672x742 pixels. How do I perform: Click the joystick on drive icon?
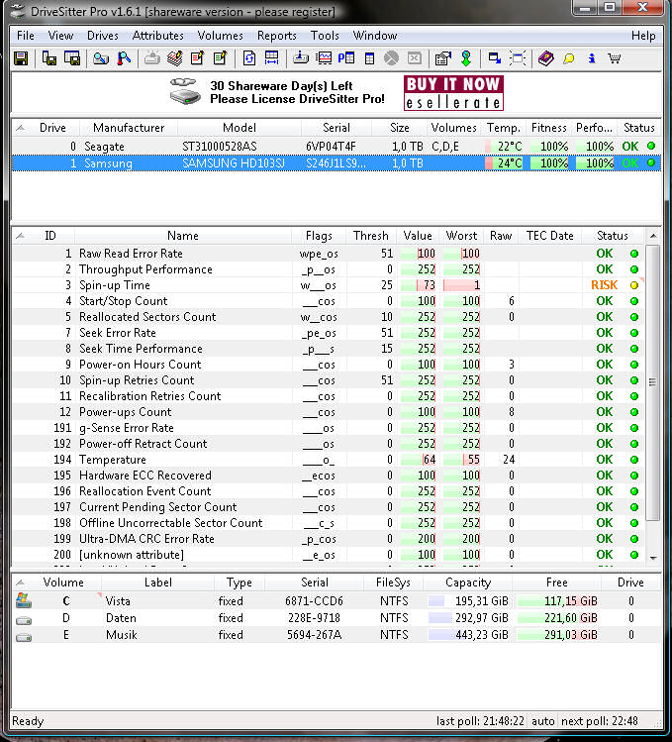(301, 58)
